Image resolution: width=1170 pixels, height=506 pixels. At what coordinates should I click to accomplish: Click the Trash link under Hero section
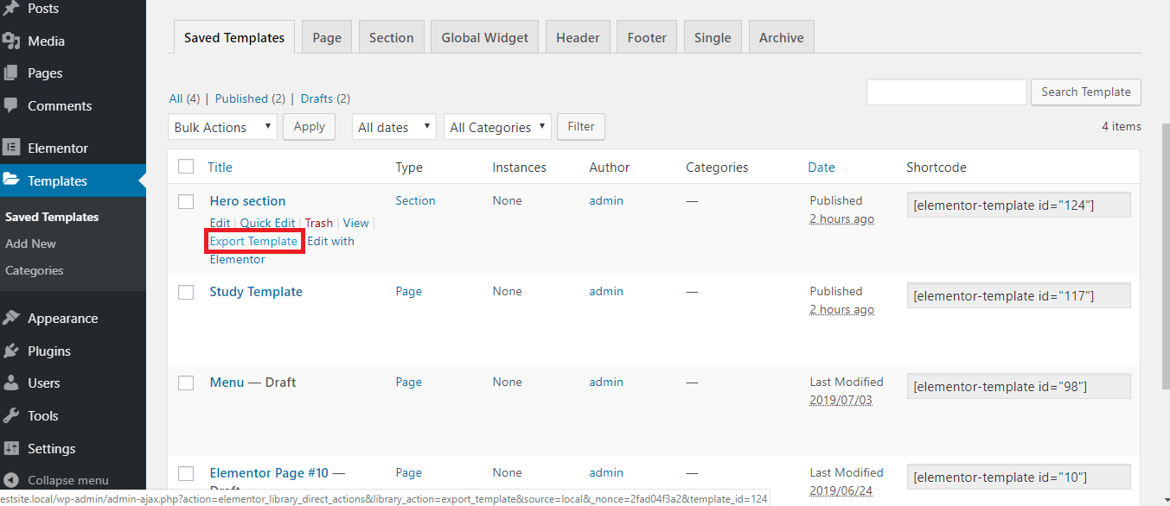point(319,223)
